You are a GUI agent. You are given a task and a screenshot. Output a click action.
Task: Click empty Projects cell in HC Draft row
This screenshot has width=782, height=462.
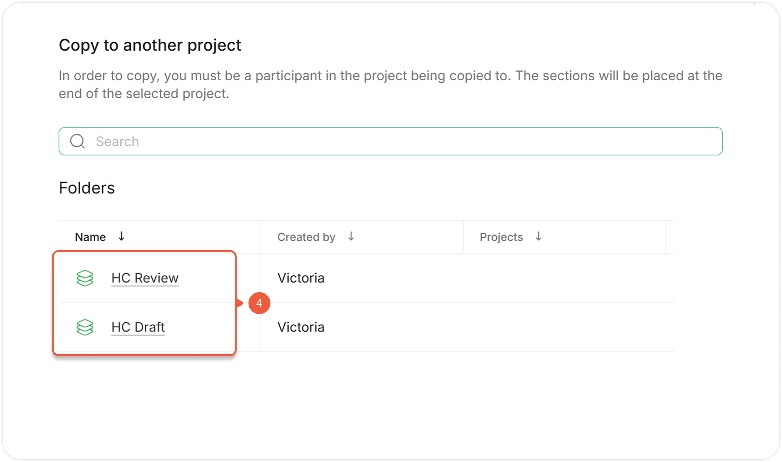pyautogui.click(x=564, y=327)
